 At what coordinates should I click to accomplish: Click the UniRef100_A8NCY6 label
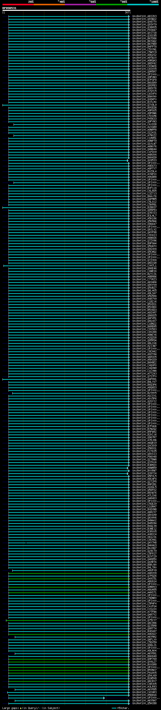coord(144,335)
